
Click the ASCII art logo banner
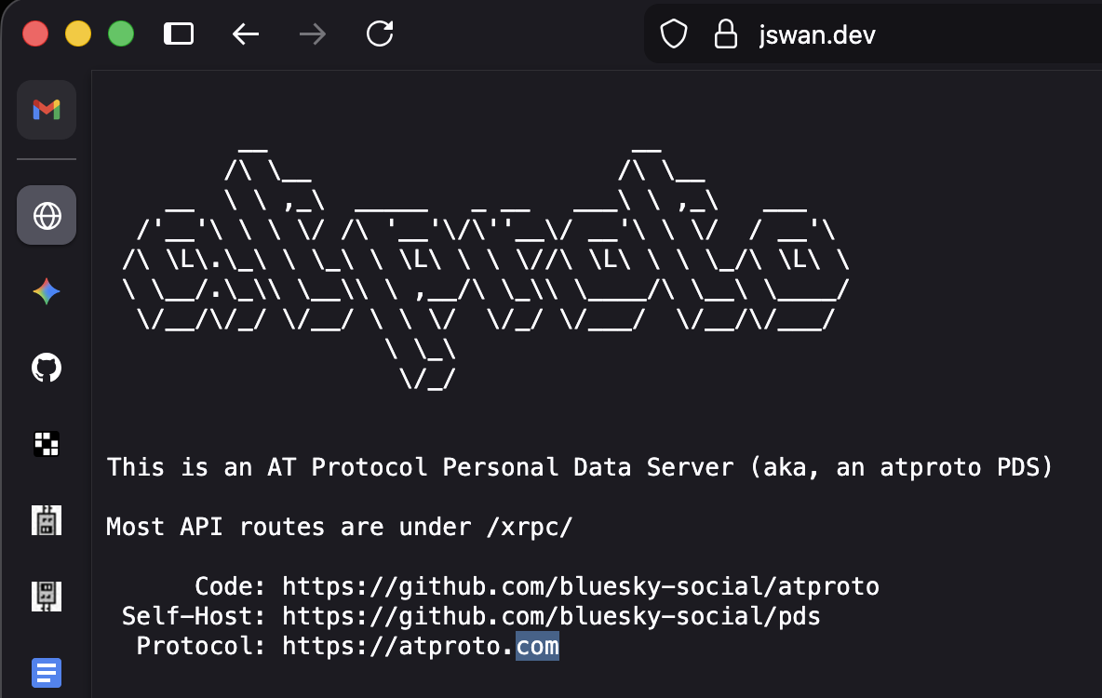tap(484, 265)
